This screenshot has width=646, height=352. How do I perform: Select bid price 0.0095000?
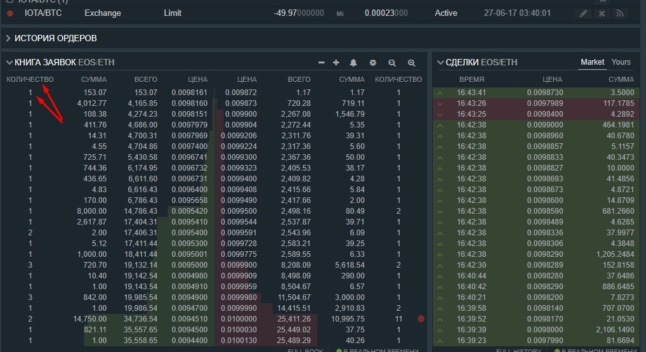pyautogui.click(x=190, y=265)
